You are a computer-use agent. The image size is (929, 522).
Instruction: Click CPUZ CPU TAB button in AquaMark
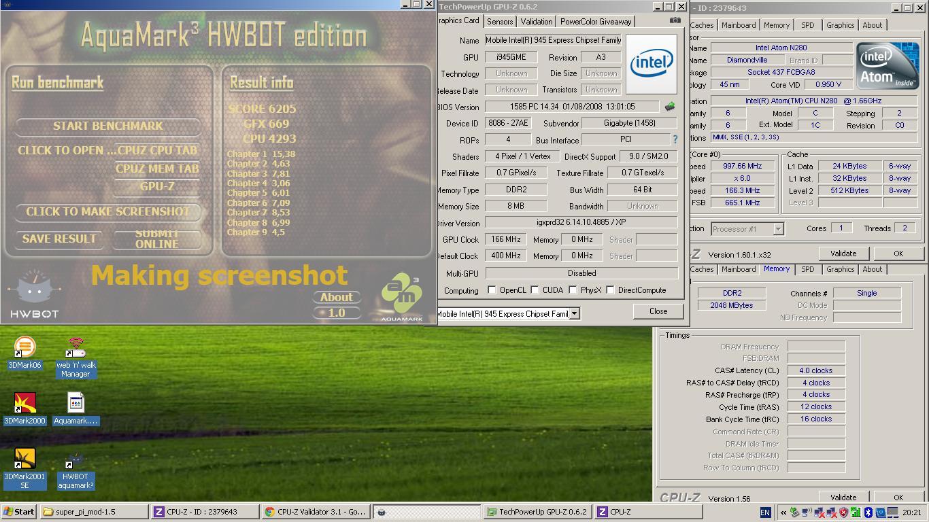click(x=157, y=150)
